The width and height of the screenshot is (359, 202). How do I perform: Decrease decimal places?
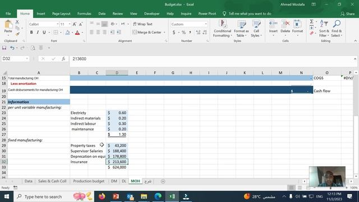click(x=205, y=33)
